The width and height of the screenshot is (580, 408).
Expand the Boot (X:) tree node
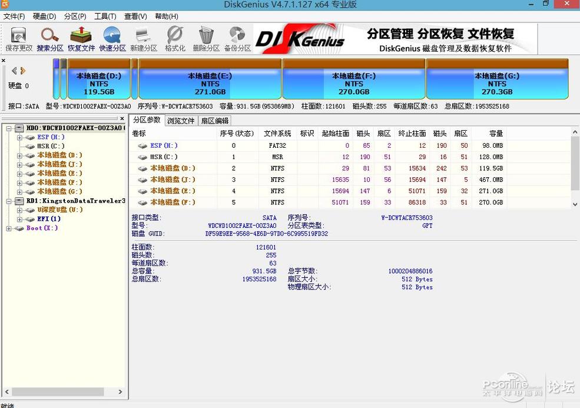9,228
